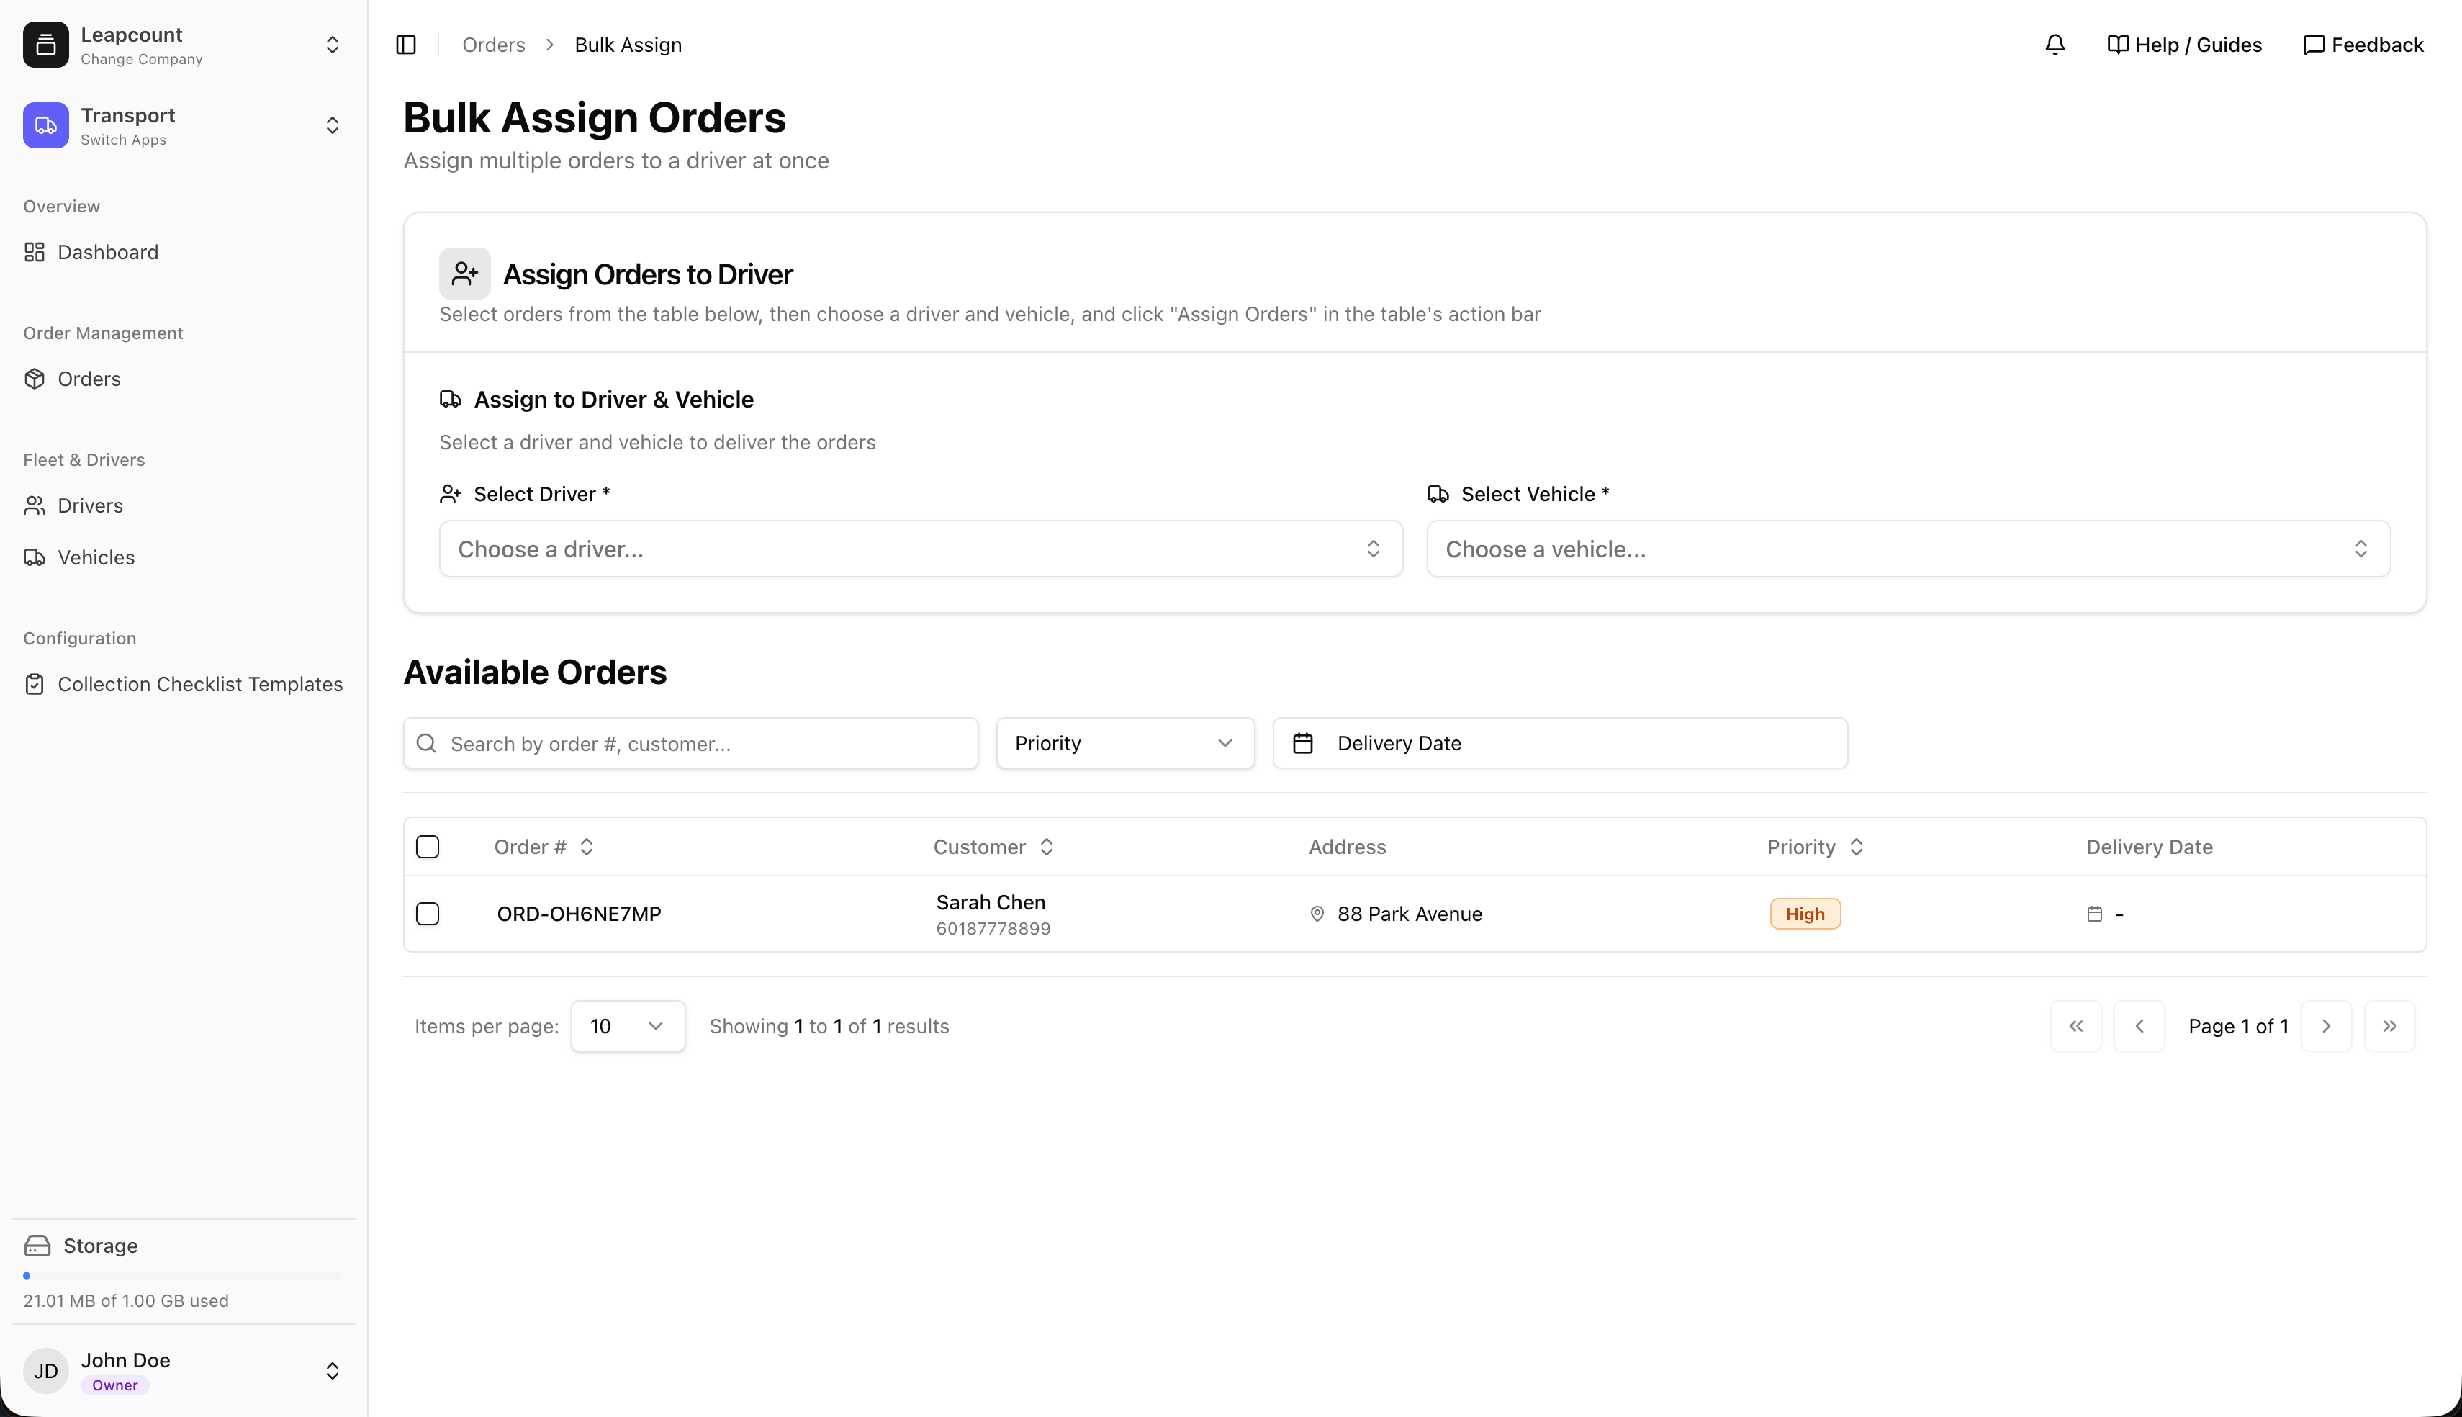Click the Owner role badge
The height and width of the screenshot is (1417, 2462).
click(x=114, y=1386)
